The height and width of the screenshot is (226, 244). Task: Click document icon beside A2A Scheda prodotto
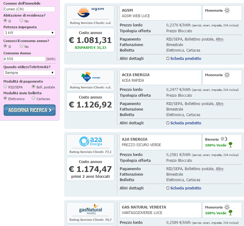click(x=168, y=188)
